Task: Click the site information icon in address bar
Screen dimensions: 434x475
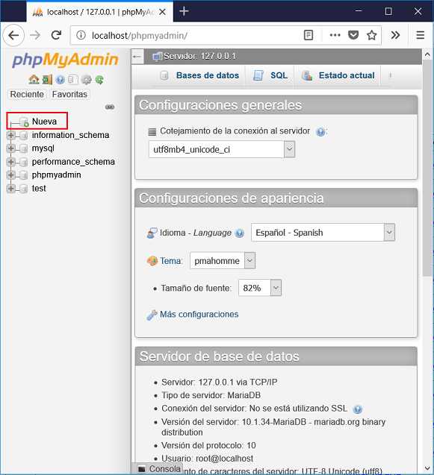Action: click(x=81, y=35)
